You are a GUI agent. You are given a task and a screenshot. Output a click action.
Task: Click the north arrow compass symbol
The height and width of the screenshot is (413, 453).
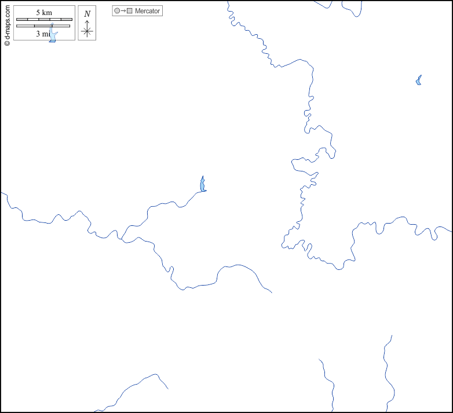[87, 30]
